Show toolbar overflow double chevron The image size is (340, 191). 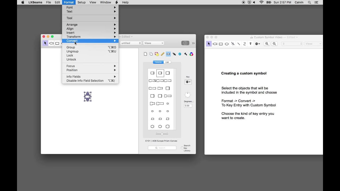click(x=193, y=43)
